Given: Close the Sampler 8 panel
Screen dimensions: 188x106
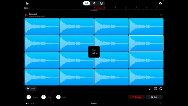Looking at the screenshot, I should tap(161, 15).
